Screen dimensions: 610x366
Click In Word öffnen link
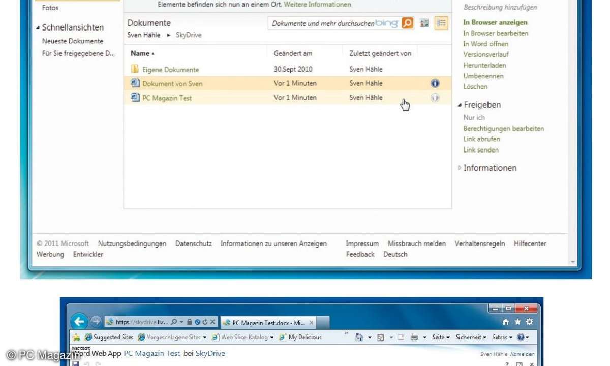pyautogui.click(x=485, y=44)
